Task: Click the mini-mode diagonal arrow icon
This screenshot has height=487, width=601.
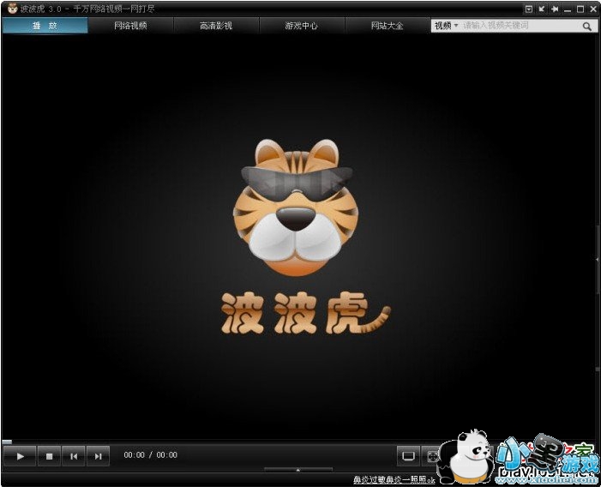Action: (542, 9)
